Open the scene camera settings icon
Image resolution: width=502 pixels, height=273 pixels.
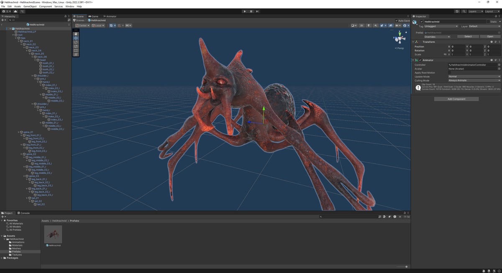point(398,26)
